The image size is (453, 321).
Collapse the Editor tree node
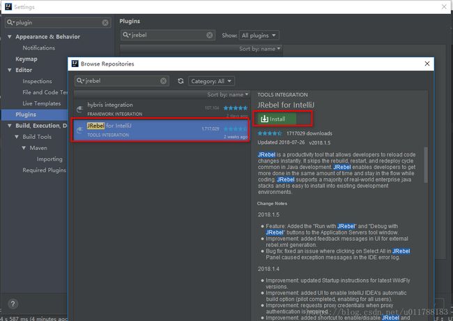(x=10, y=70)
